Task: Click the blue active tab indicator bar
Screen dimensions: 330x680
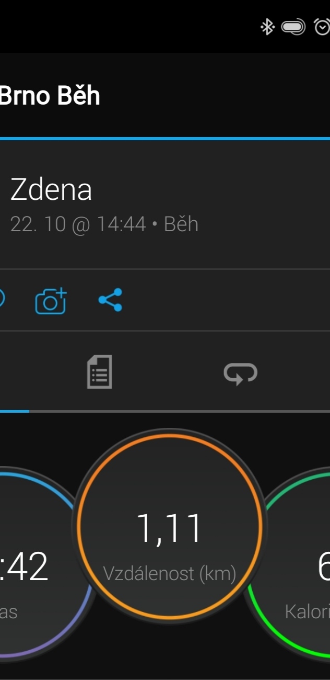Action: coord(15,412)
